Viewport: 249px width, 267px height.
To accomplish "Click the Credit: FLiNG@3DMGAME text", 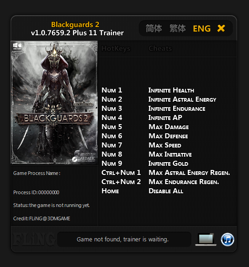I will (42, 218).
